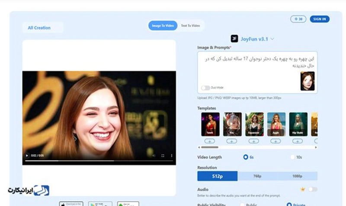Switch to the Text To Video tab
This screenshot has height=206, width=346.
tap(190, 25)
